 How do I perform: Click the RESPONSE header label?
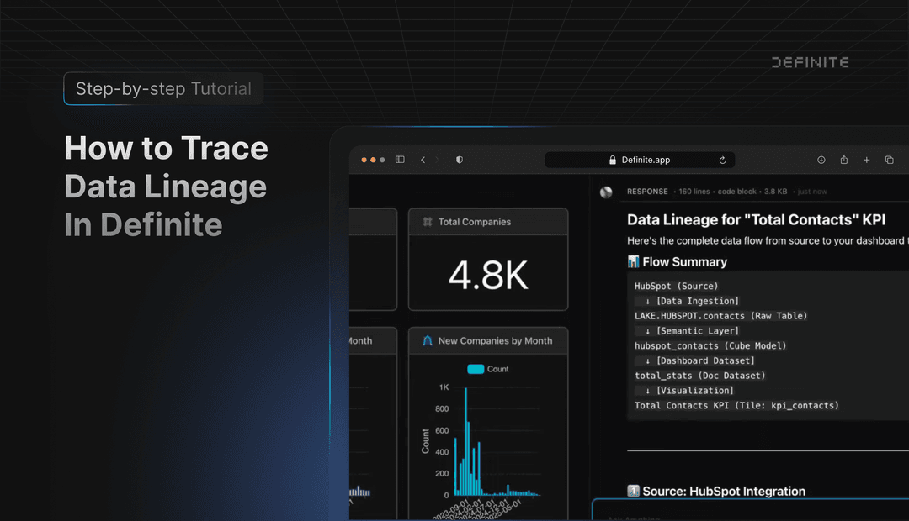pyautogui.click(x=647, y=192)
